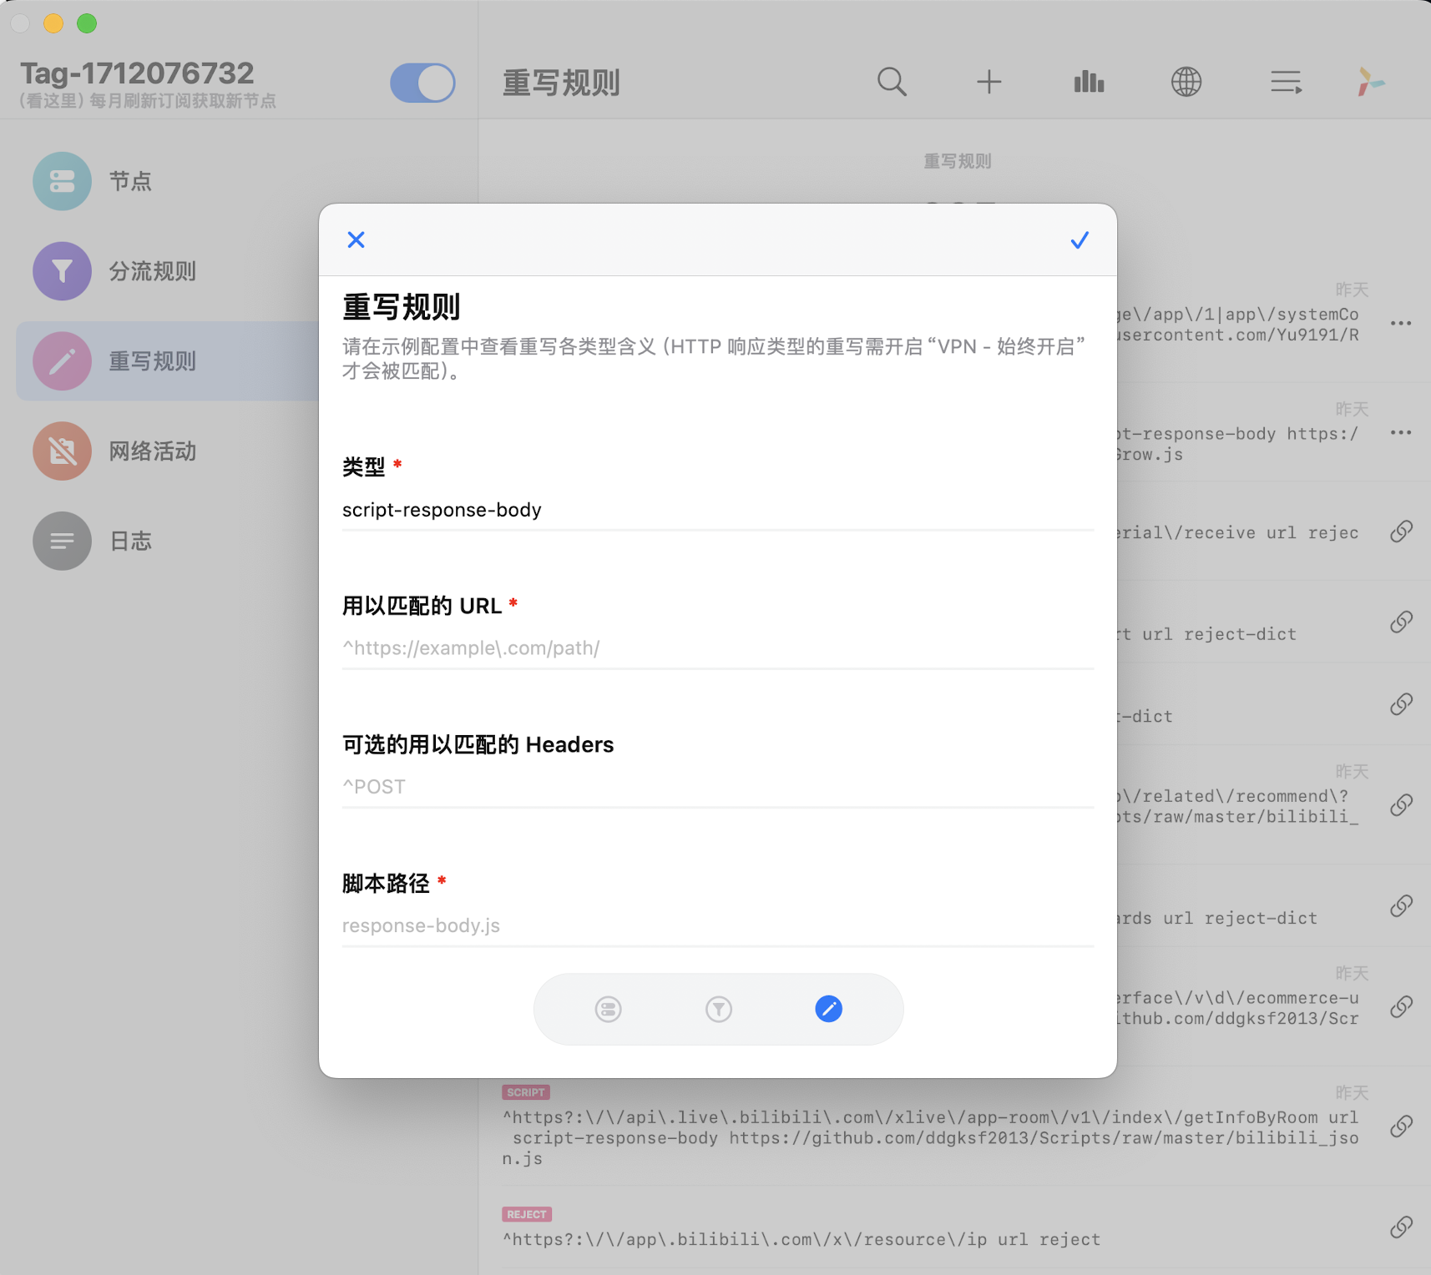This screenshot has height=1275, width=1431.
Task: Click the globe icon in toolbar
Action: tap(1187, 82)
